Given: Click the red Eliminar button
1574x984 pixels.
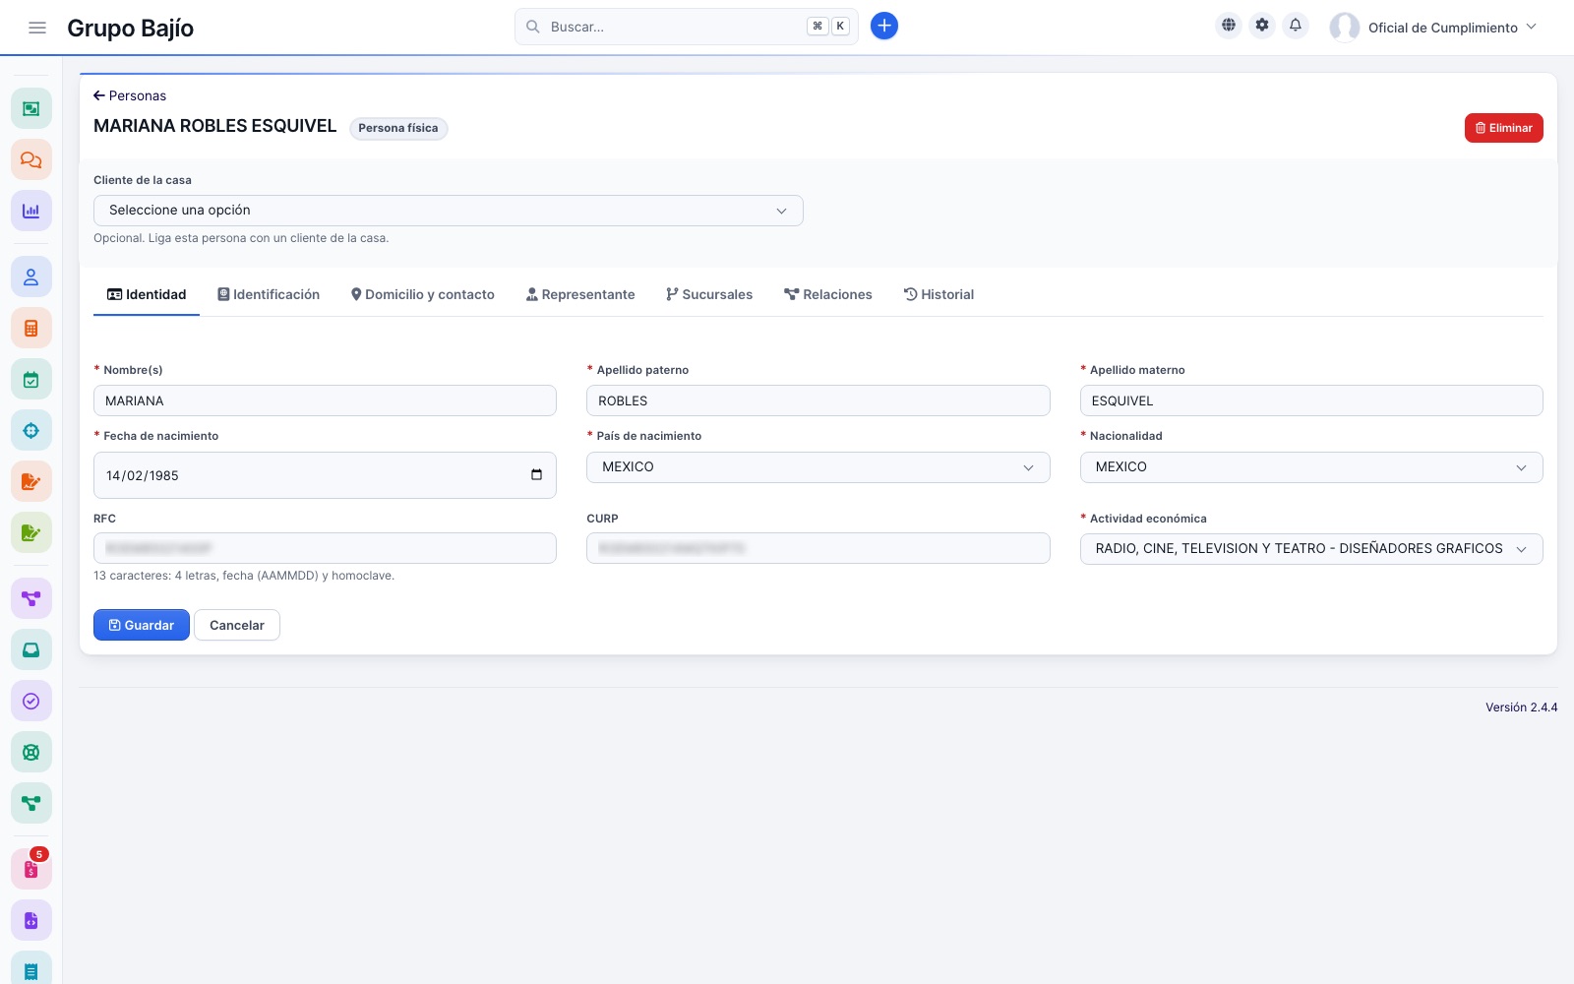Looking at the screenshot, I should [1503, 128].
